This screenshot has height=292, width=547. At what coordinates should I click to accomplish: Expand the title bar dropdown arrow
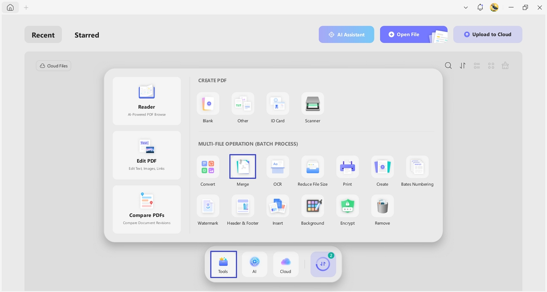[466, 8]
